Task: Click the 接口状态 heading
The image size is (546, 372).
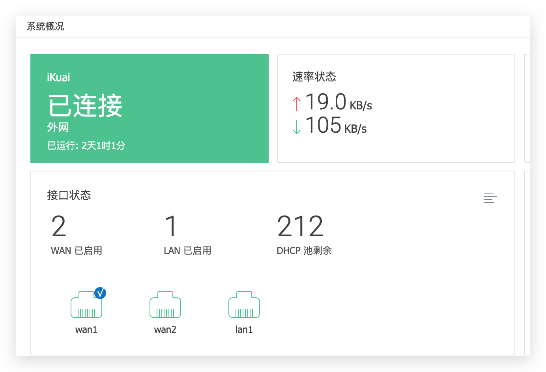Action: pyautogui.click(x=69, y=195)
